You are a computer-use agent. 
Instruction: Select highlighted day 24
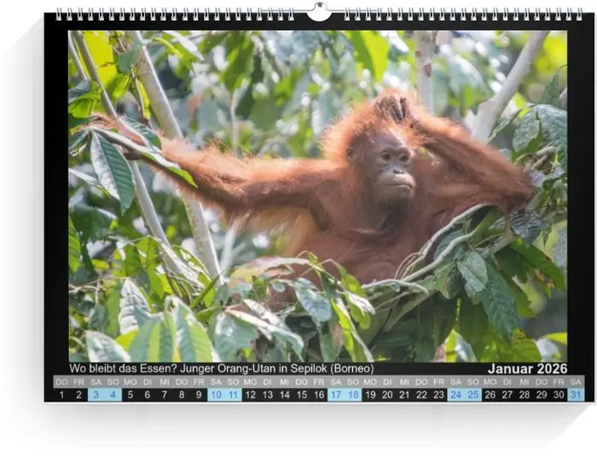pos(456,395)
